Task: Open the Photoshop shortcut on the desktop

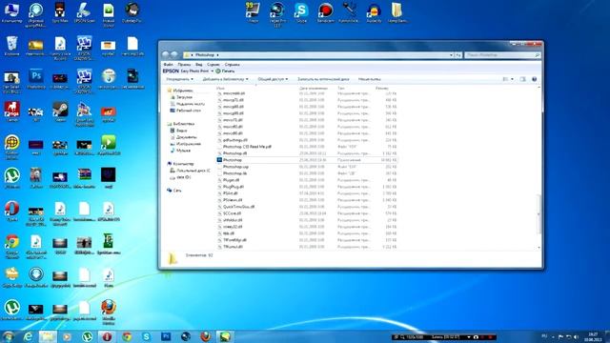Action: pos(36,78)
